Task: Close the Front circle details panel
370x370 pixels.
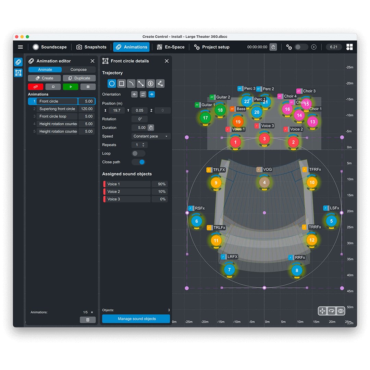Action: [x=166, y=61]
